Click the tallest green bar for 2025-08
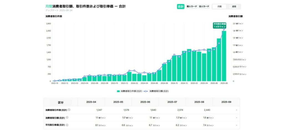The height and width of the screenshot is (130, 284). coord(224,56)
